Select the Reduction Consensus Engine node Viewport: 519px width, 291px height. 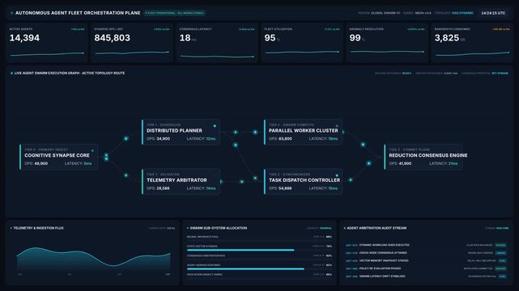pyautogui.click(x=423, y=157)
